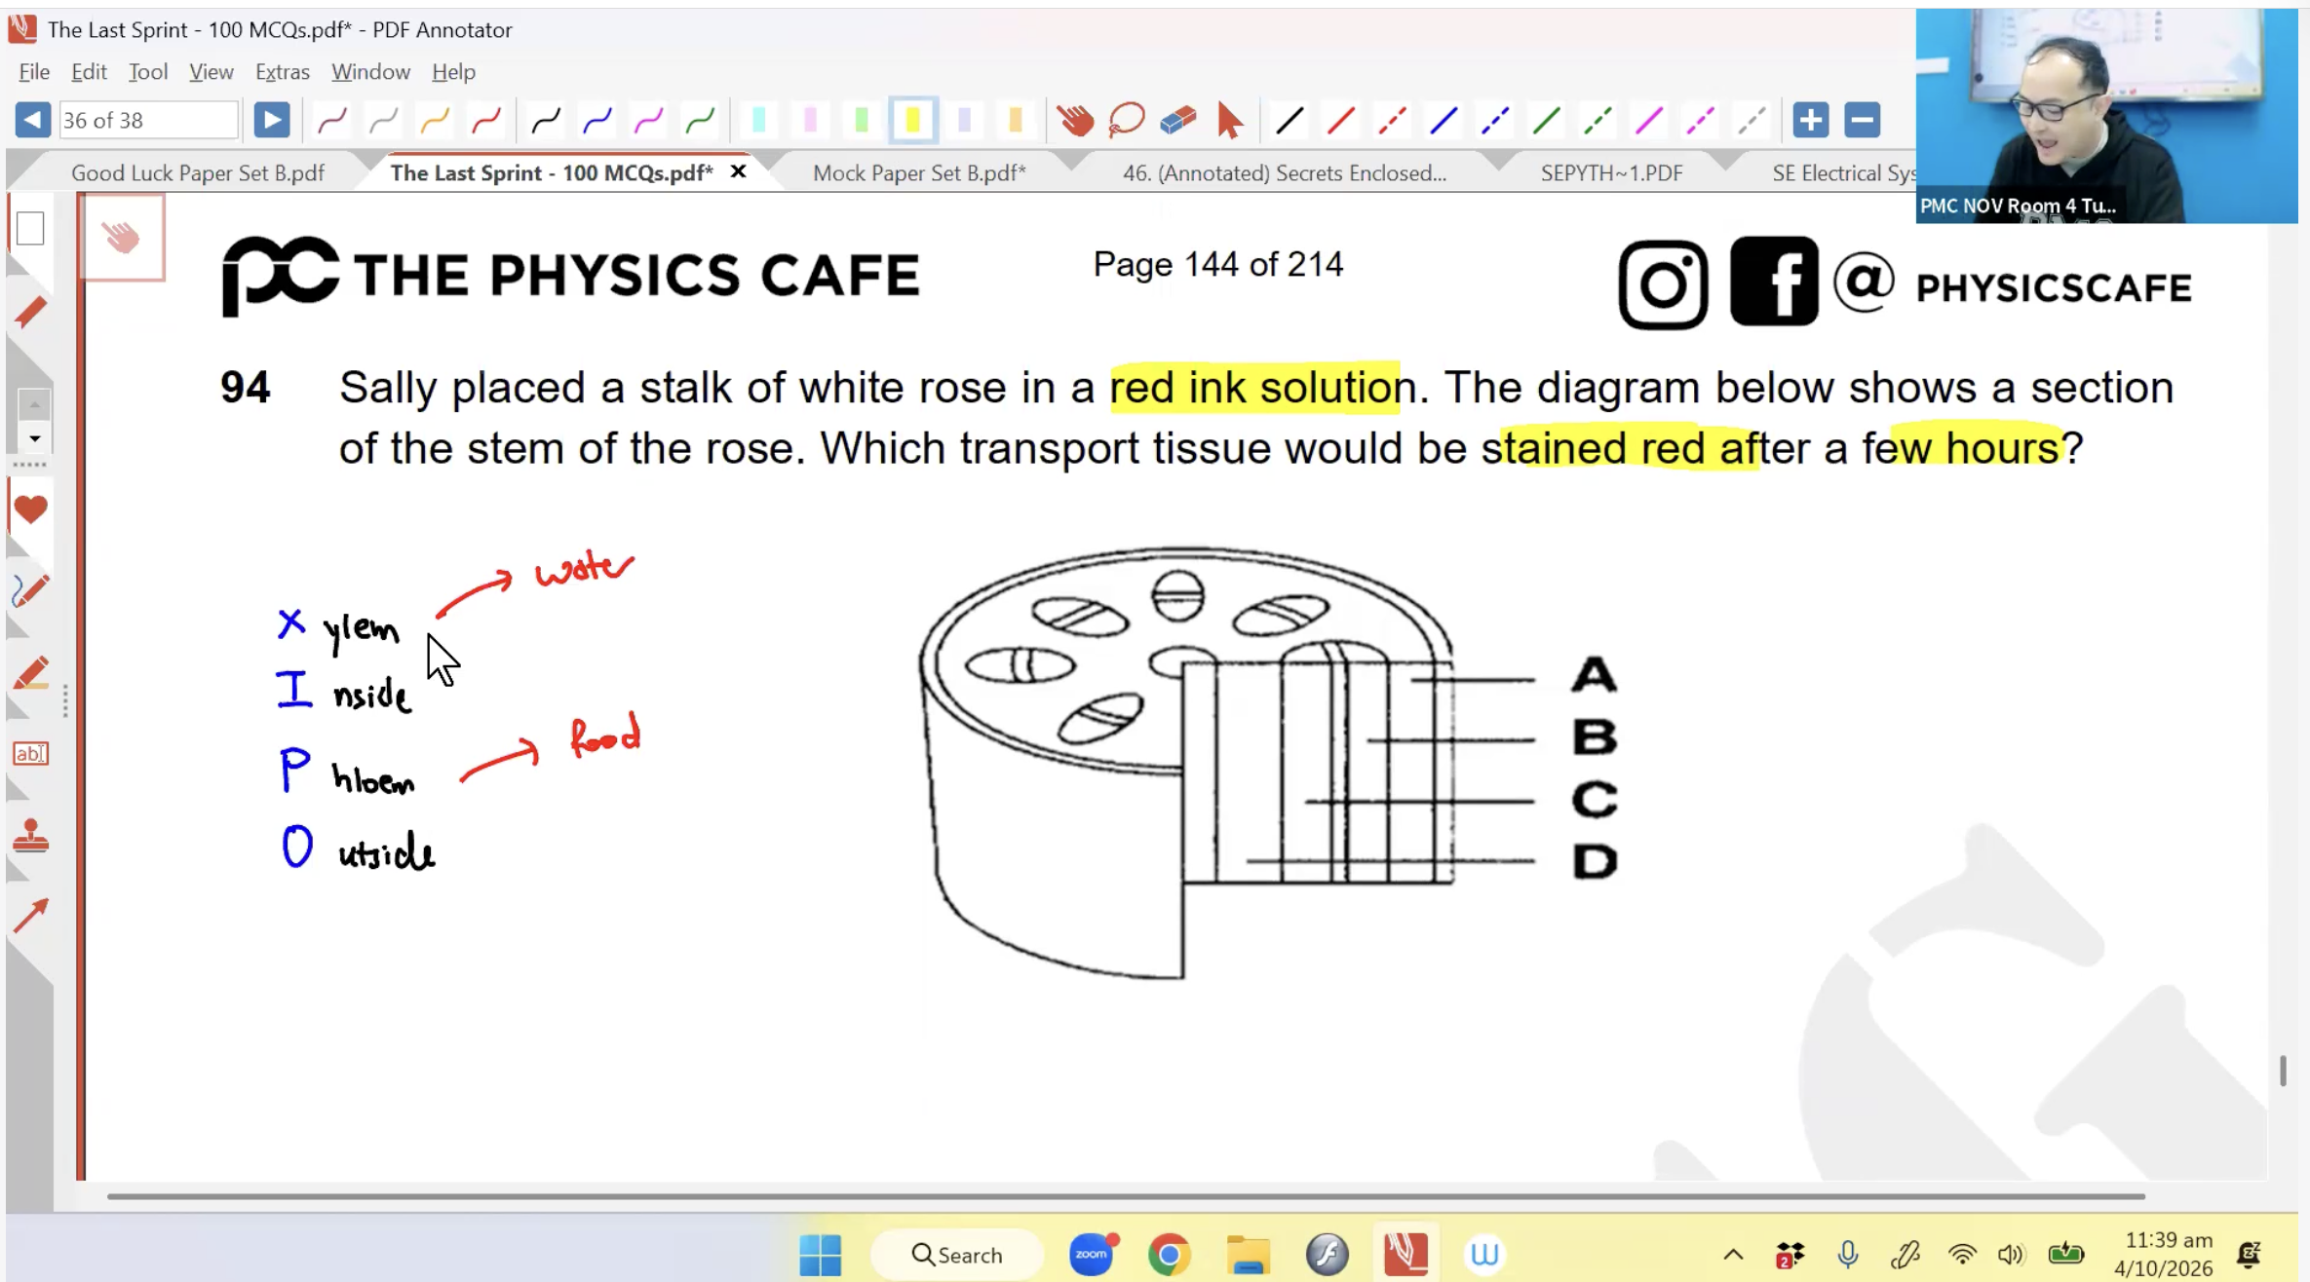Image resolution: width=2310 pixels, height=1282 pixels.
Task: Open Zoom from the taskbar
Action: (x=1092, y=1255)
